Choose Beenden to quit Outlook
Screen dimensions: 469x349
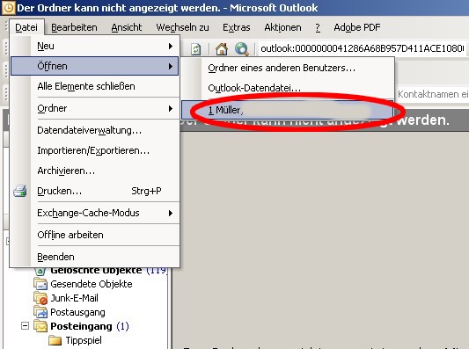95,257
